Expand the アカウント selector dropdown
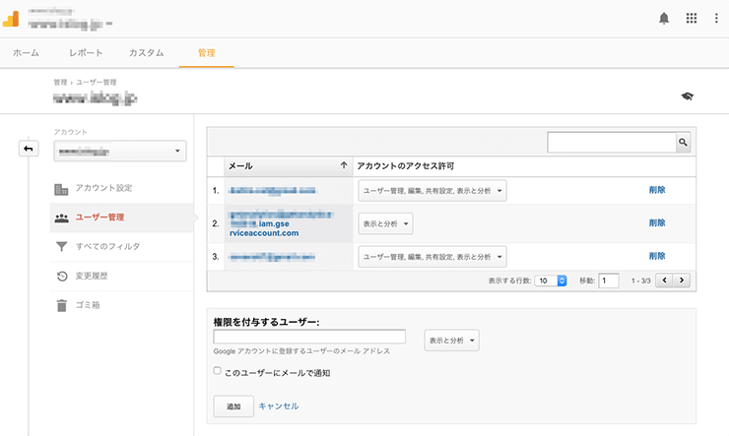 120,151
